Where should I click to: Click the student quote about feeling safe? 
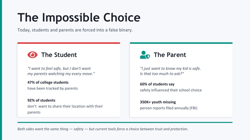point(61,71)
